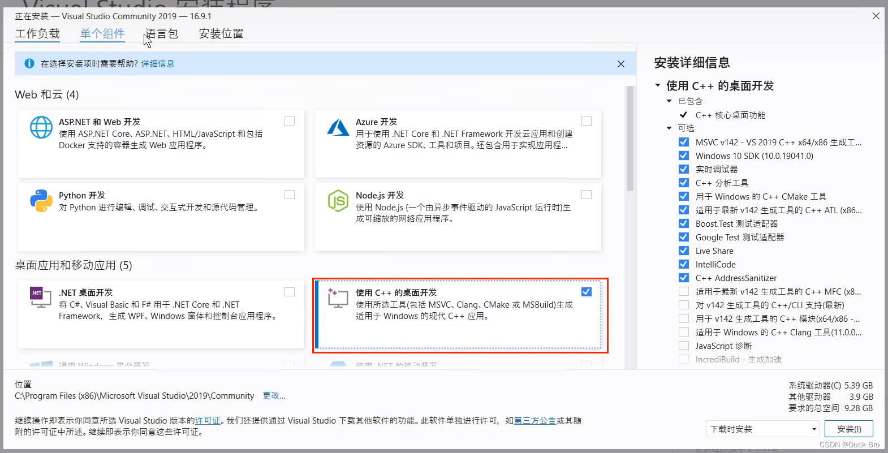Open the 第三方公告 link
Image resolution: width=888 pixels, height=453 pixels.
(535, 420)
